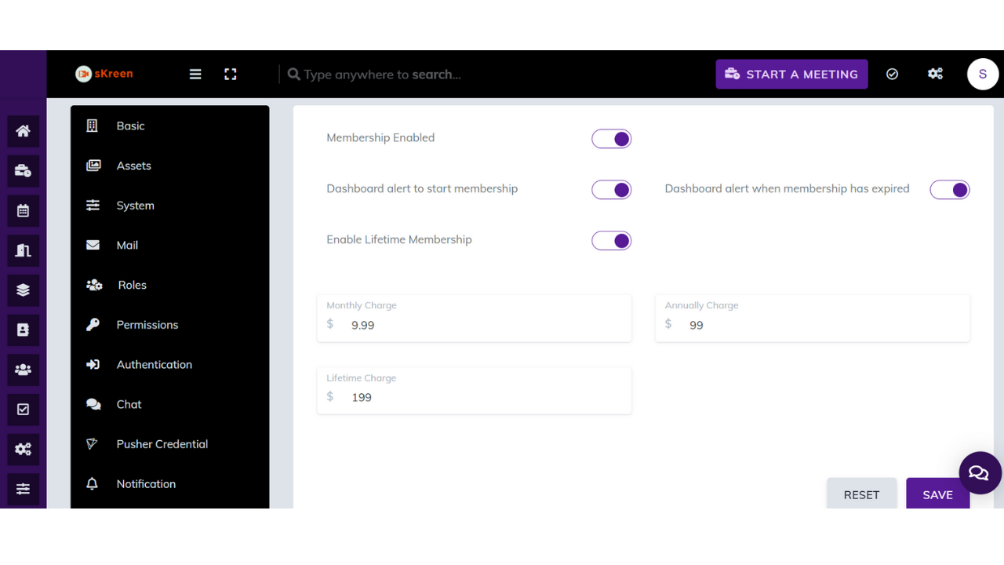Open the user avatar S menu

pyautogui.click(x=983, y=74)
